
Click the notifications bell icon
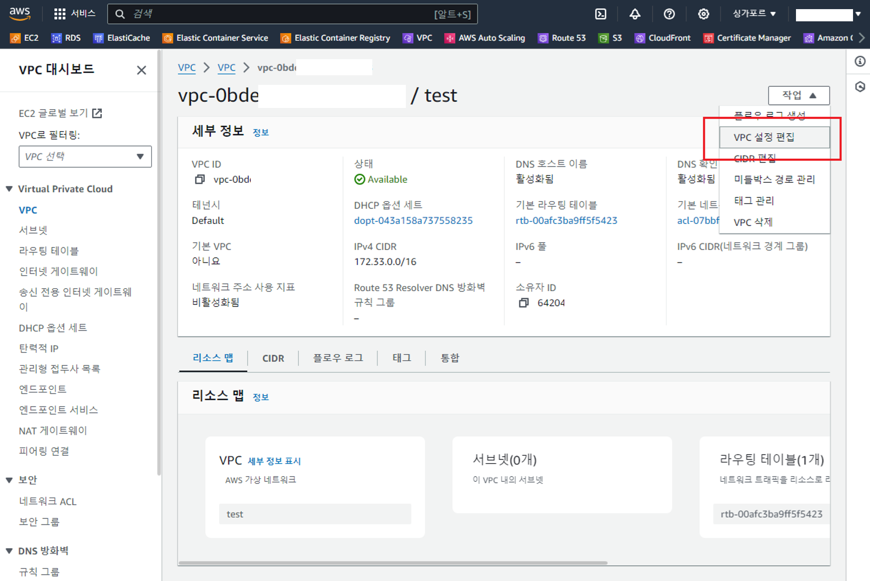point(635,14)
